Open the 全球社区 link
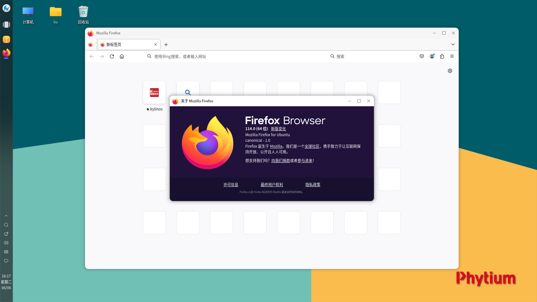The height and width of the screenshot is (302, 537). click(312, 146)
